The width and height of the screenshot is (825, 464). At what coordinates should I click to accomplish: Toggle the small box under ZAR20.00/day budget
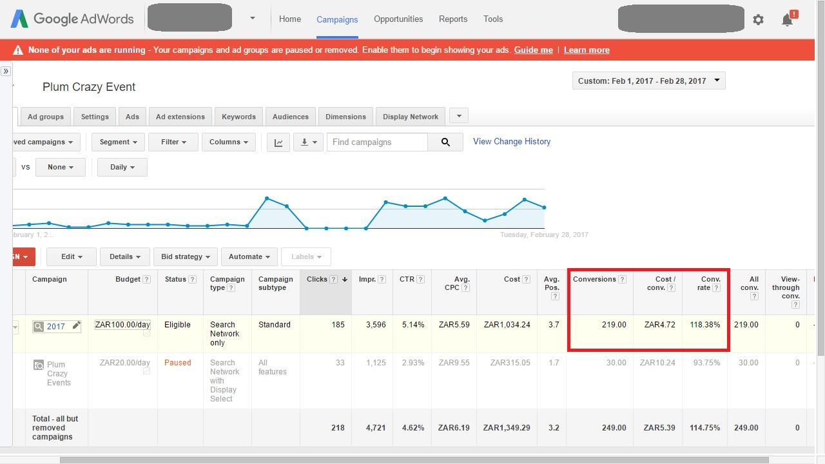click(x=146, y=371)
